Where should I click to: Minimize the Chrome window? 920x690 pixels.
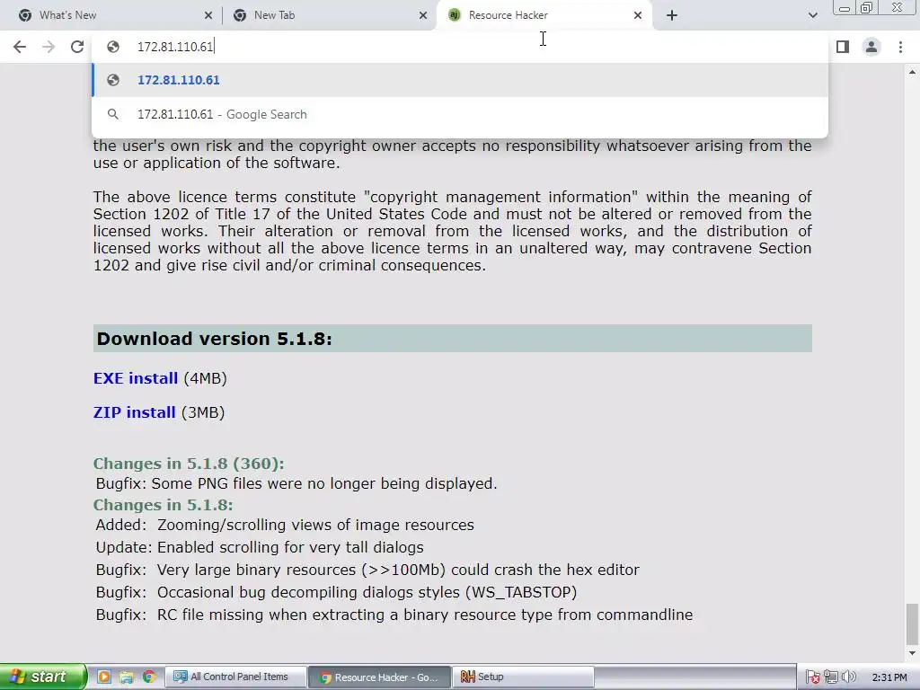tap(844, 7)
